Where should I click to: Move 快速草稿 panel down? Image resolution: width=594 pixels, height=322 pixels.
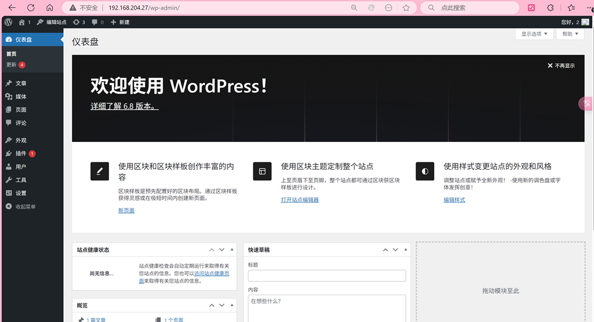coord(396,250)
